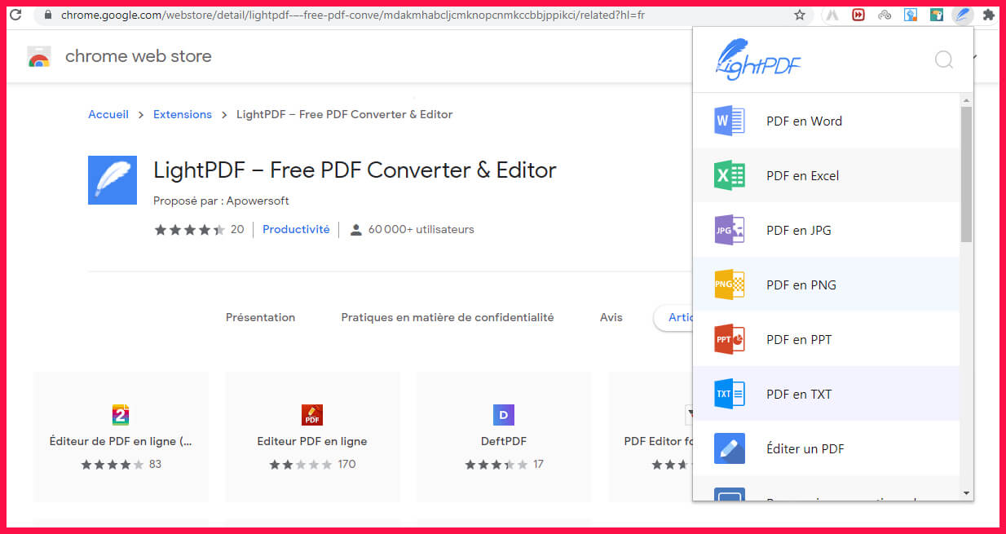Select PDF en TXT in the popup list
1006x534 pixels.
coord(826,394)
